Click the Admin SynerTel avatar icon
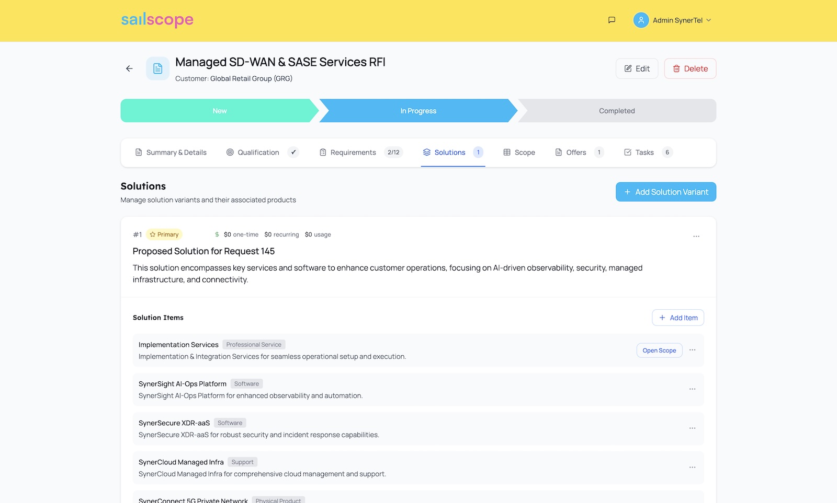Image resolution: width=837 pixels, height=503 pixels. [x=641, y=20]
